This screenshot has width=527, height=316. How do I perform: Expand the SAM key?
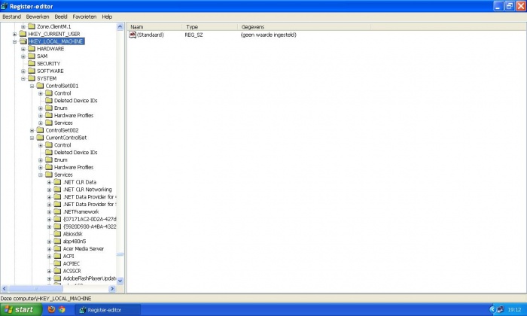23,56
